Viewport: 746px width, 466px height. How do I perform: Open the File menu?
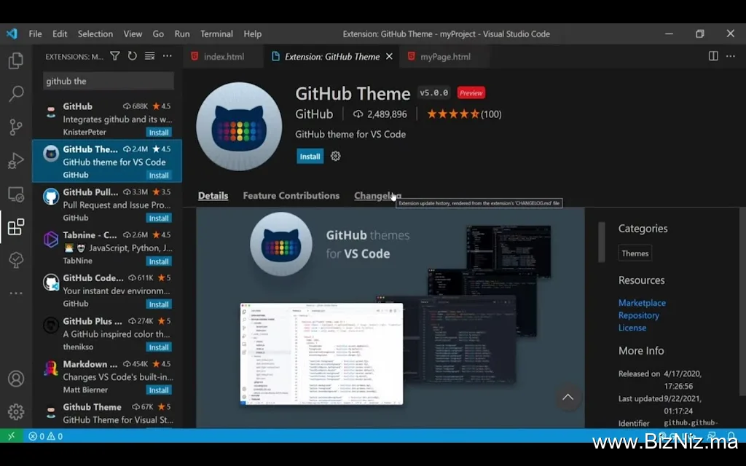[x=35, y=33]
